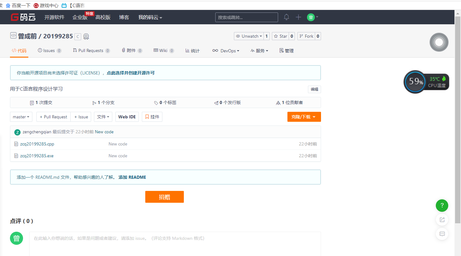Open the chat bubble feedback icon
461x256 pixels.
click(442, 234)
